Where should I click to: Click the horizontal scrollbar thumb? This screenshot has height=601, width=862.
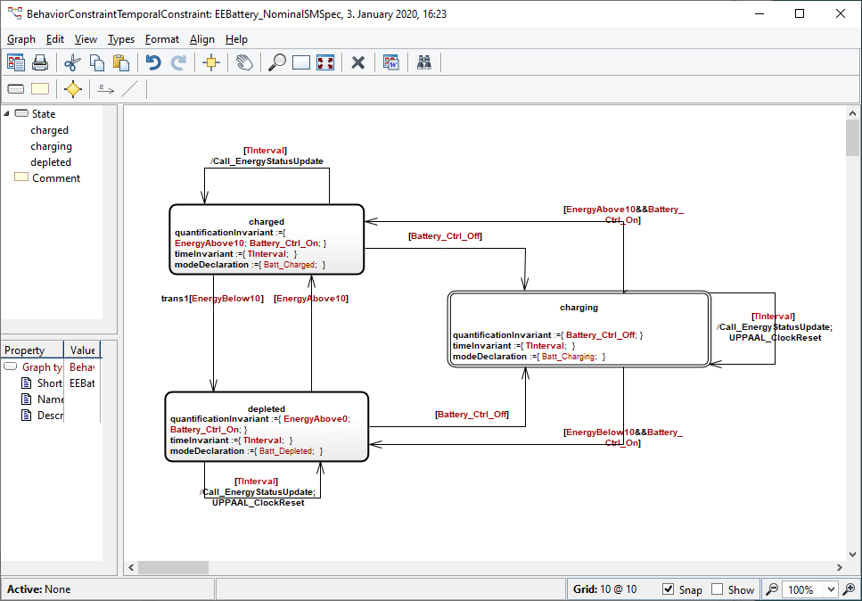(x=160, y=567)
